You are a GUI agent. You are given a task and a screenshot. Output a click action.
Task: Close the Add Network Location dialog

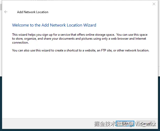154,4
